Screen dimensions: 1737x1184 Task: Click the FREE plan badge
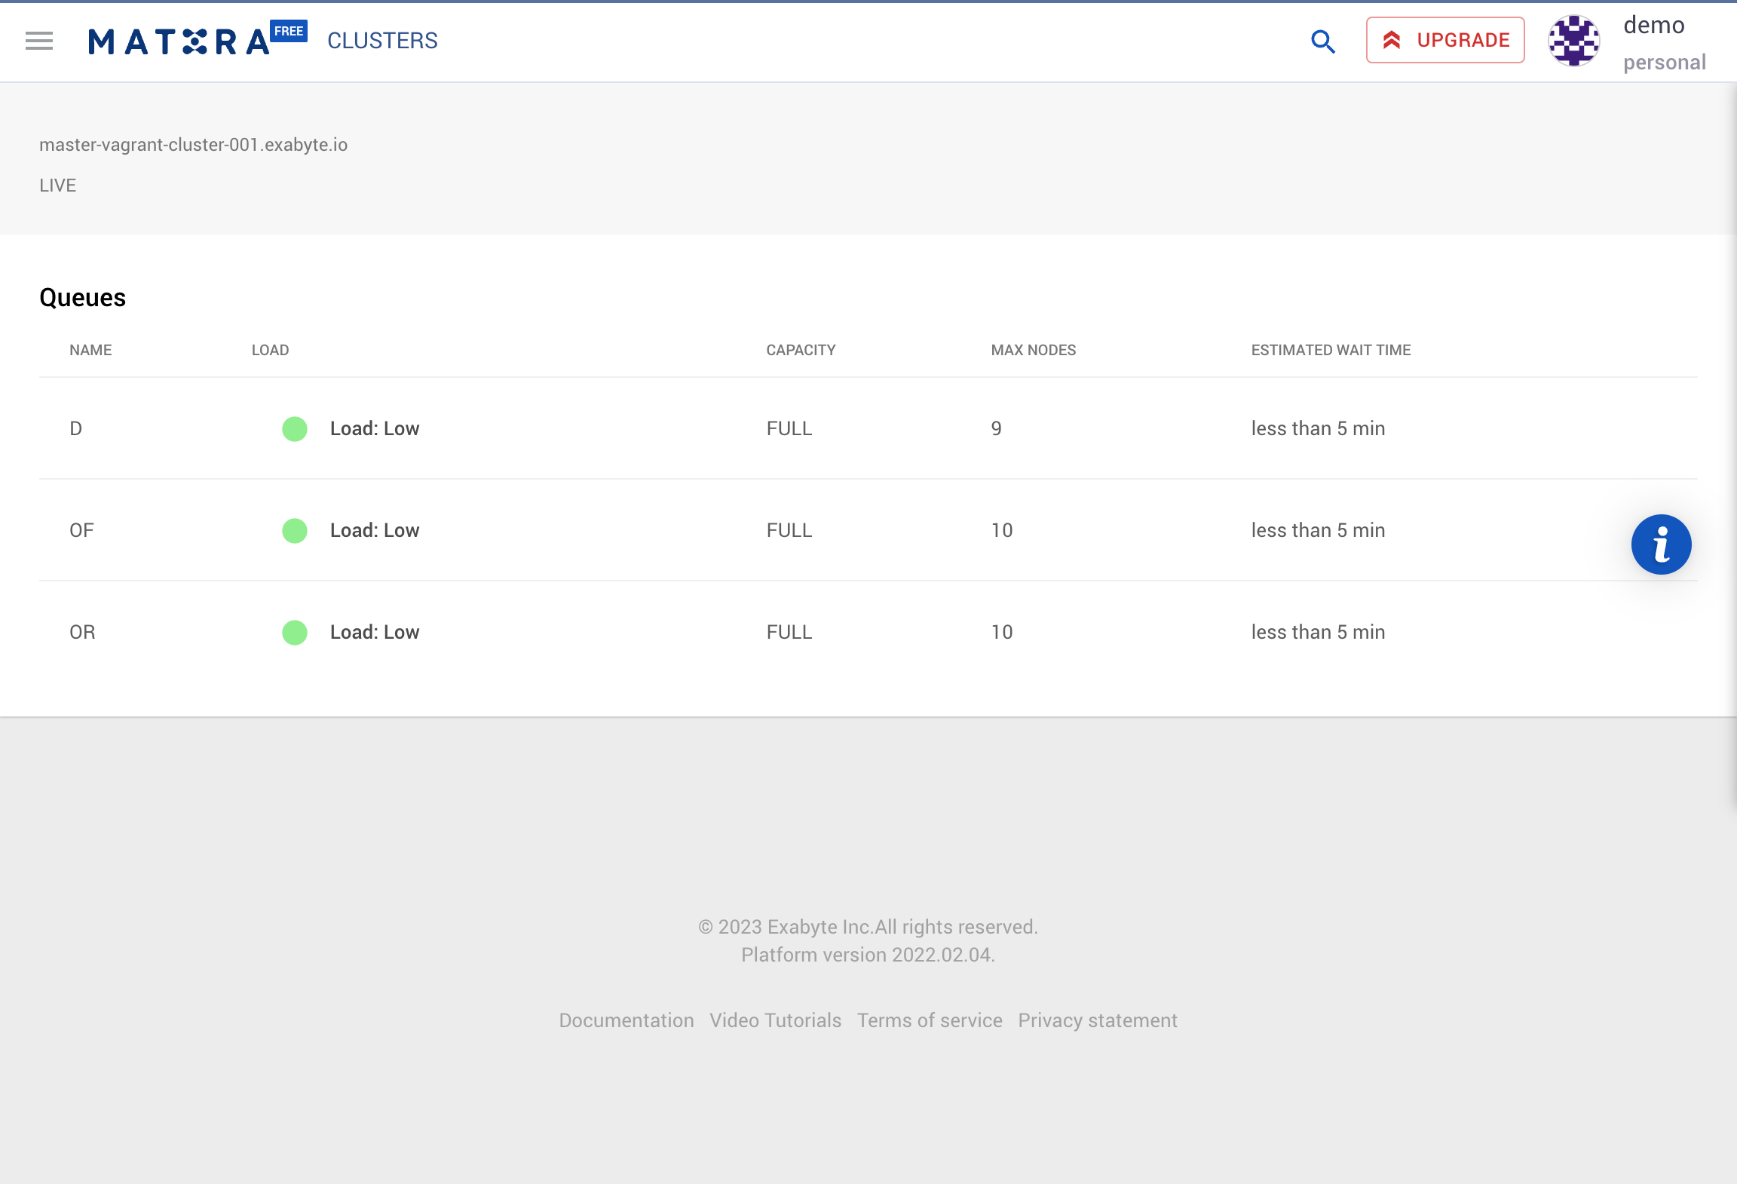pos(289,31)
